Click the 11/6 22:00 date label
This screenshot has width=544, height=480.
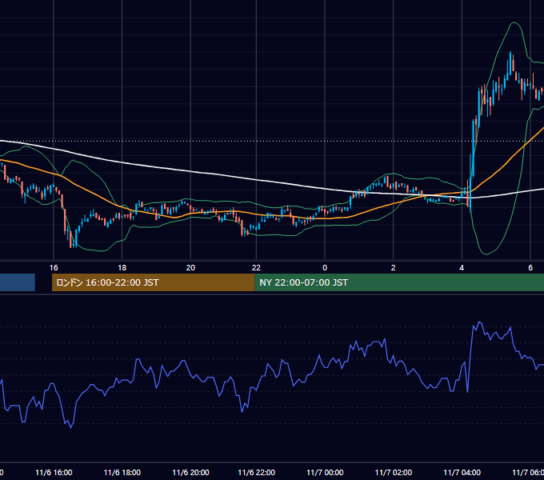tap(256, 472)
